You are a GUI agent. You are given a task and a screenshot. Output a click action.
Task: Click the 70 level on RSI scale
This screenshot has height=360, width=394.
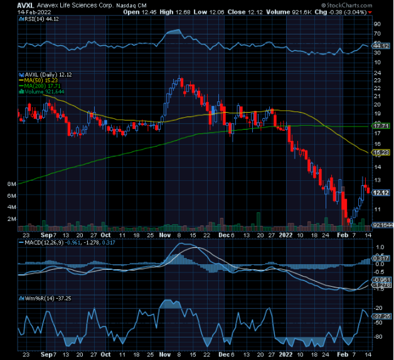click(x=378, y=34)
